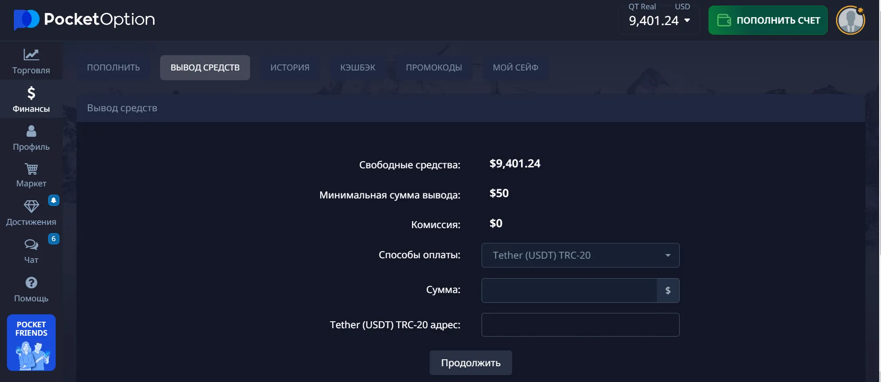881x382 pixels.
Task: Click the Pocket Friends promo banner
Action: (31, 343)
